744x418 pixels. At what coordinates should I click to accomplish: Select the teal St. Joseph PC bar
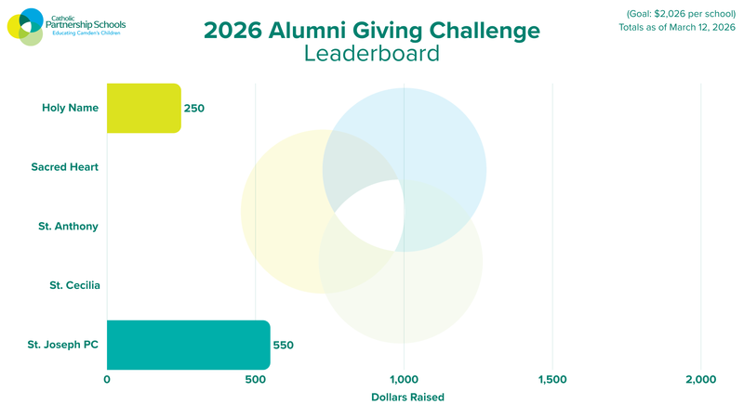188,345
